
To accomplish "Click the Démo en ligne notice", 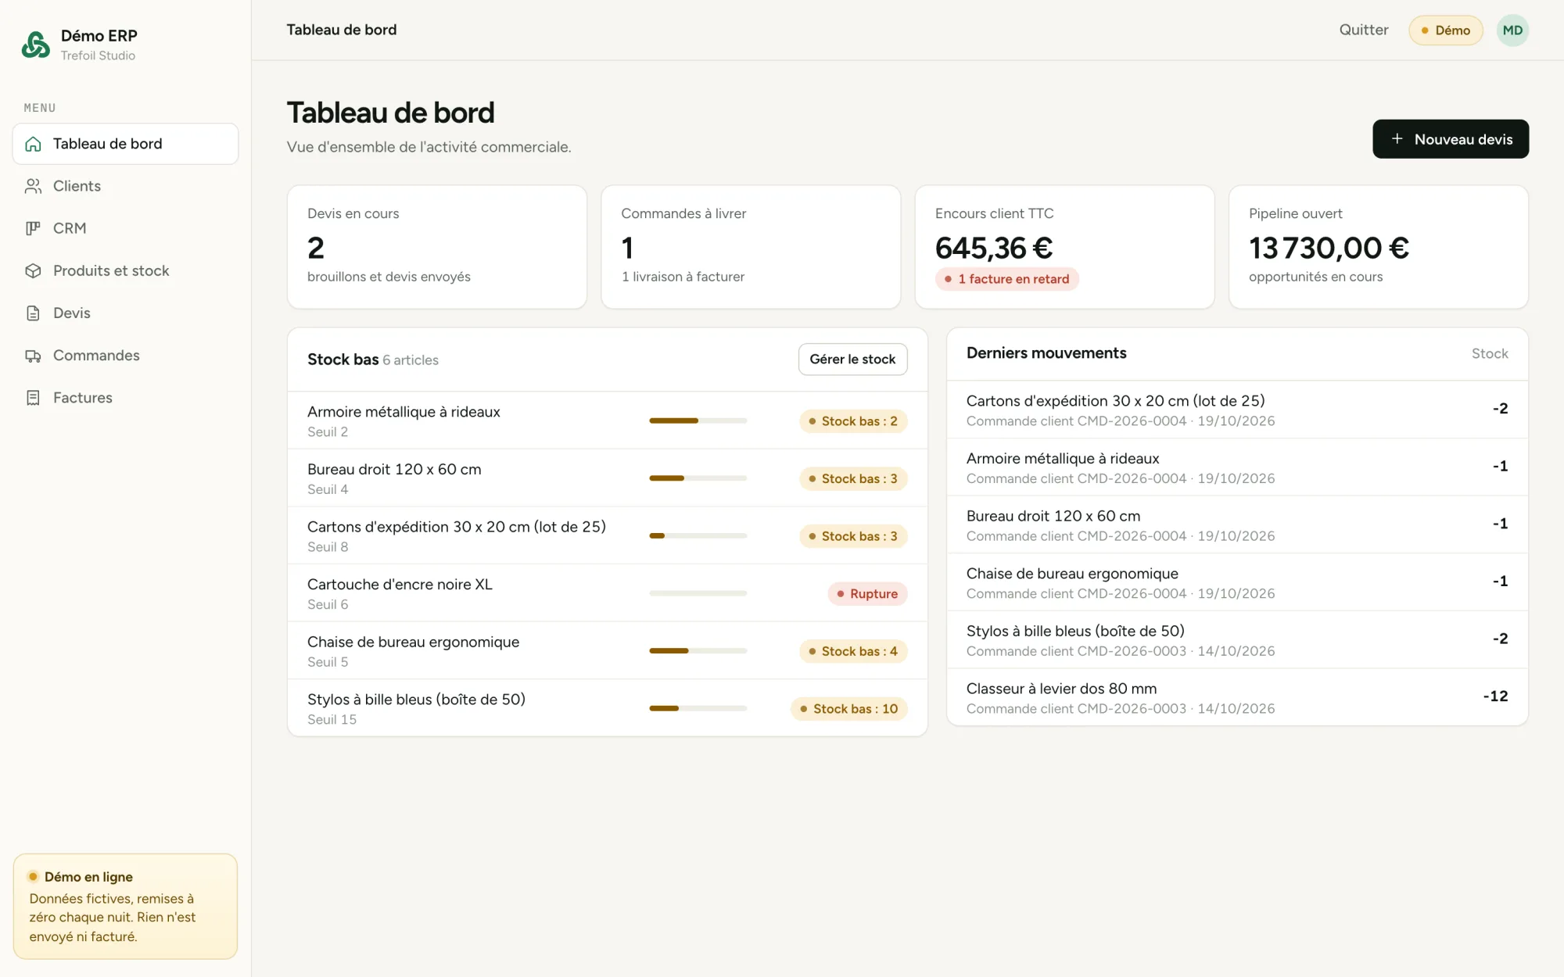I will (x=125, y=907).
